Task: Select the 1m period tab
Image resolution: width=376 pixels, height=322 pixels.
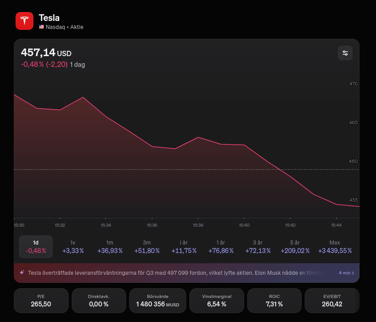Action: 110,247
